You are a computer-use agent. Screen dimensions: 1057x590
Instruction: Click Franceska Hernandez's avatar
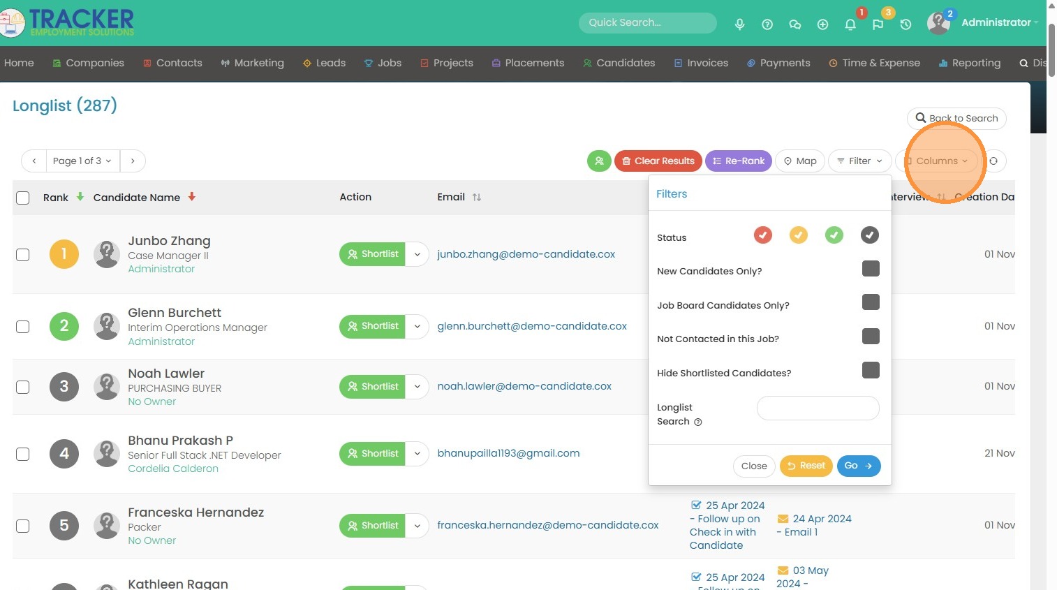point(107,525)
